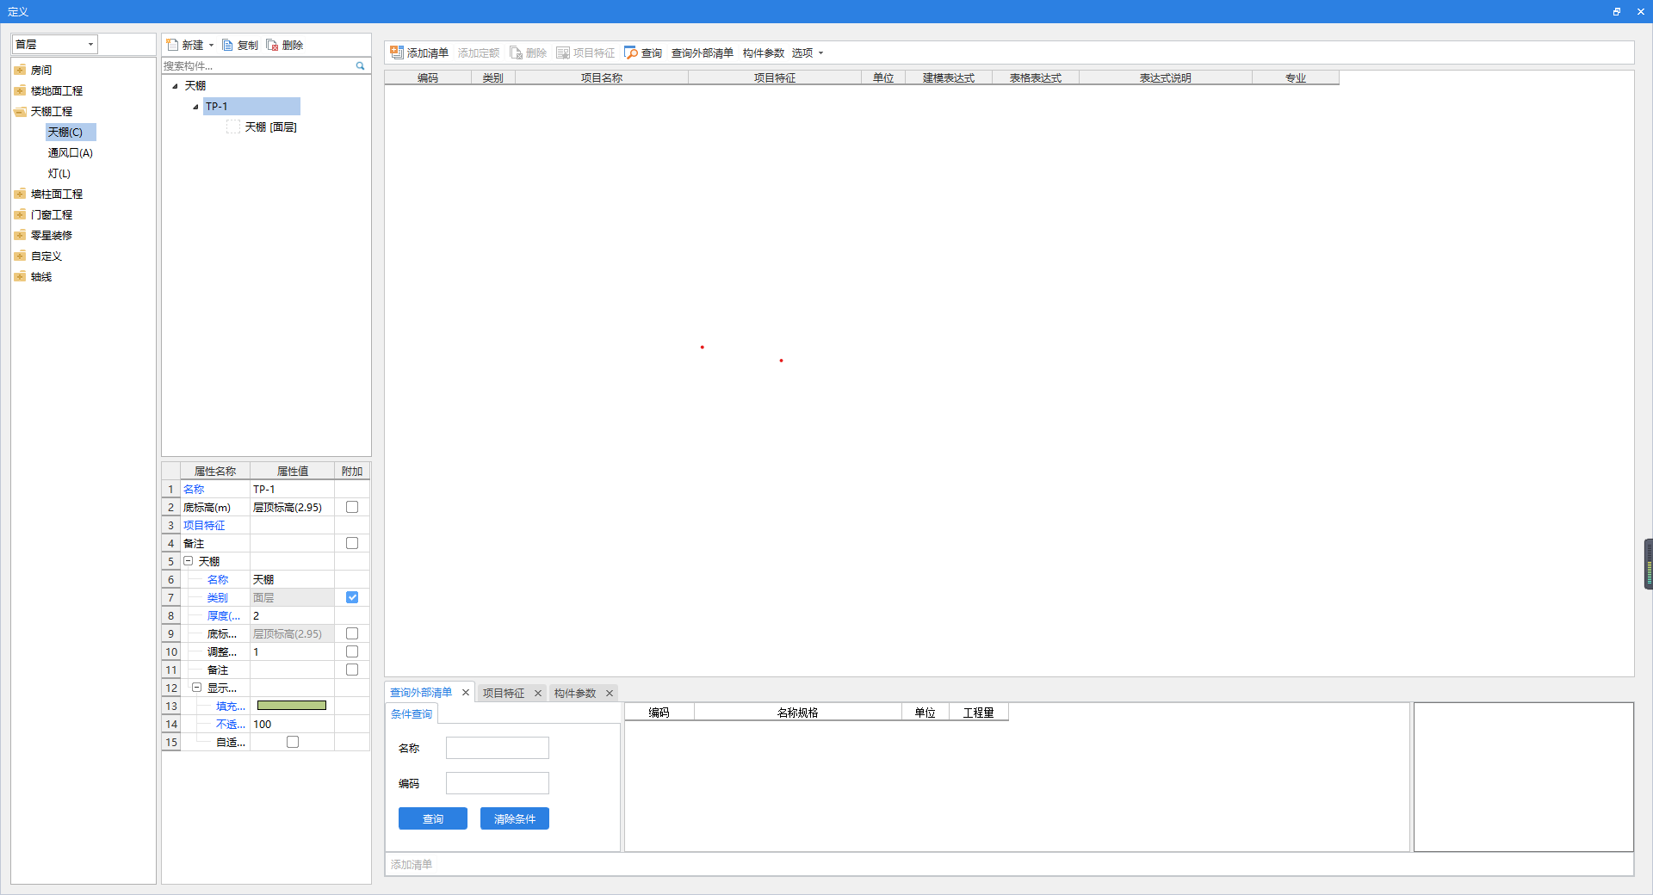The width and height of the screenshot is (1653, 895).
Task: Open the 楼地面工程 folder icon
Action: point(20,90)
